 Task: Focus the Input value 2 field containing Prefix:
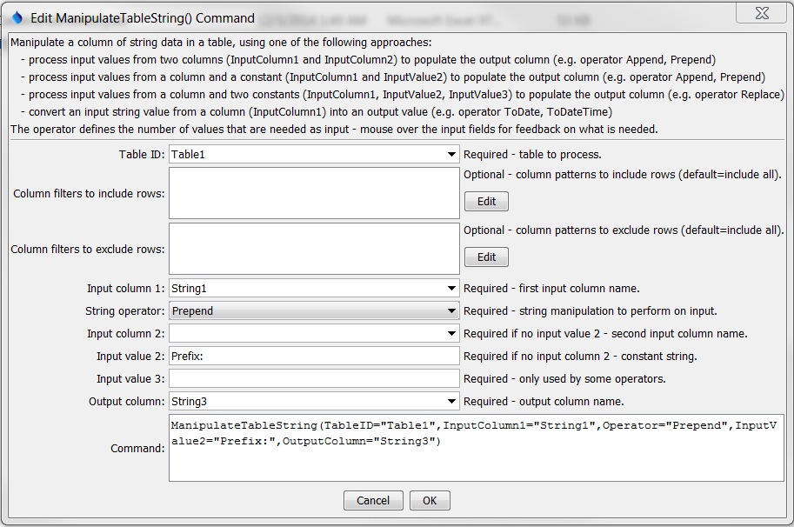(314, 356)
